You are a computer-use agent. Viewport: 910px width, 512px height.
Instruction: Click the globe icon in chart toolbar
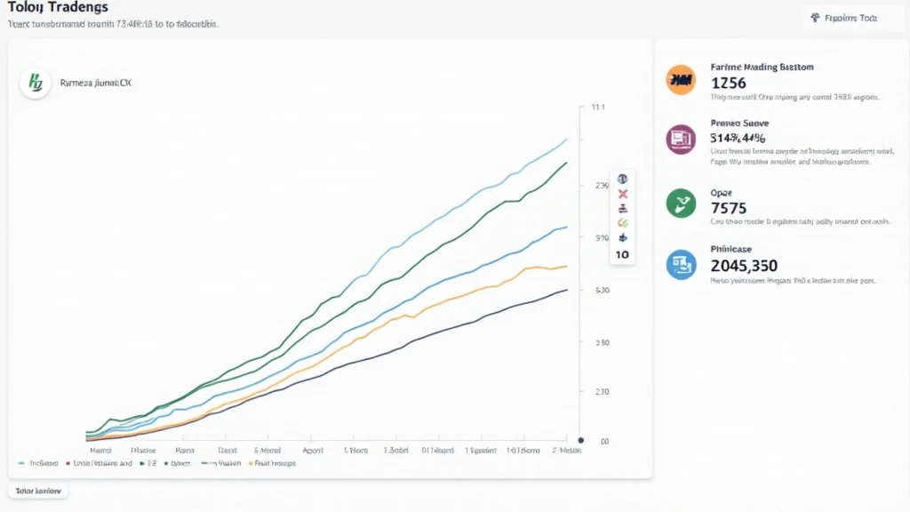click(622, 180)
